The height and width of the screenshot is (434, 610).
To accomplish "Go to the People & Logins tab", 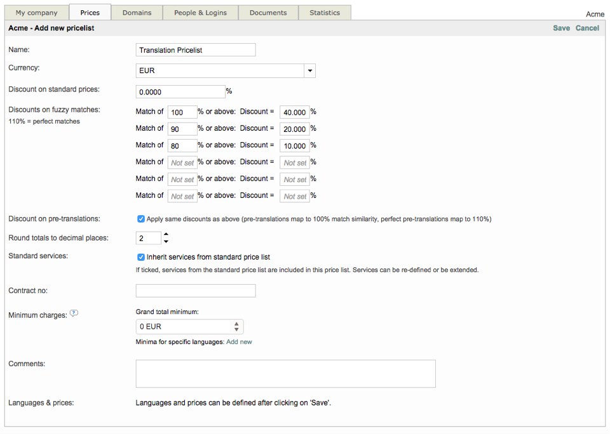I will click(200, 13).
